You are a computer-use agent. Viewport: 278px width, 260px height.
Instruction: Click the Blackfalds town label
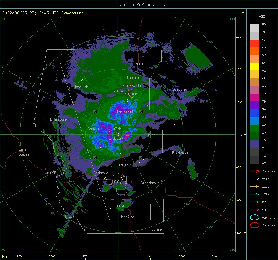click(131, 86)
